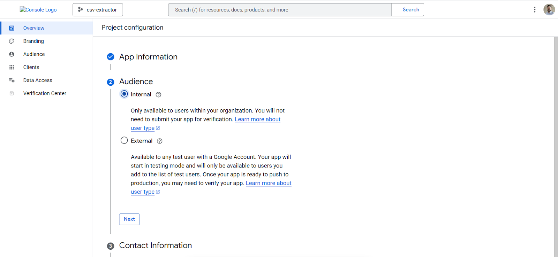Click the Overview sidebar icon
This screenshot has width=558, height=257.
[12, 28]
